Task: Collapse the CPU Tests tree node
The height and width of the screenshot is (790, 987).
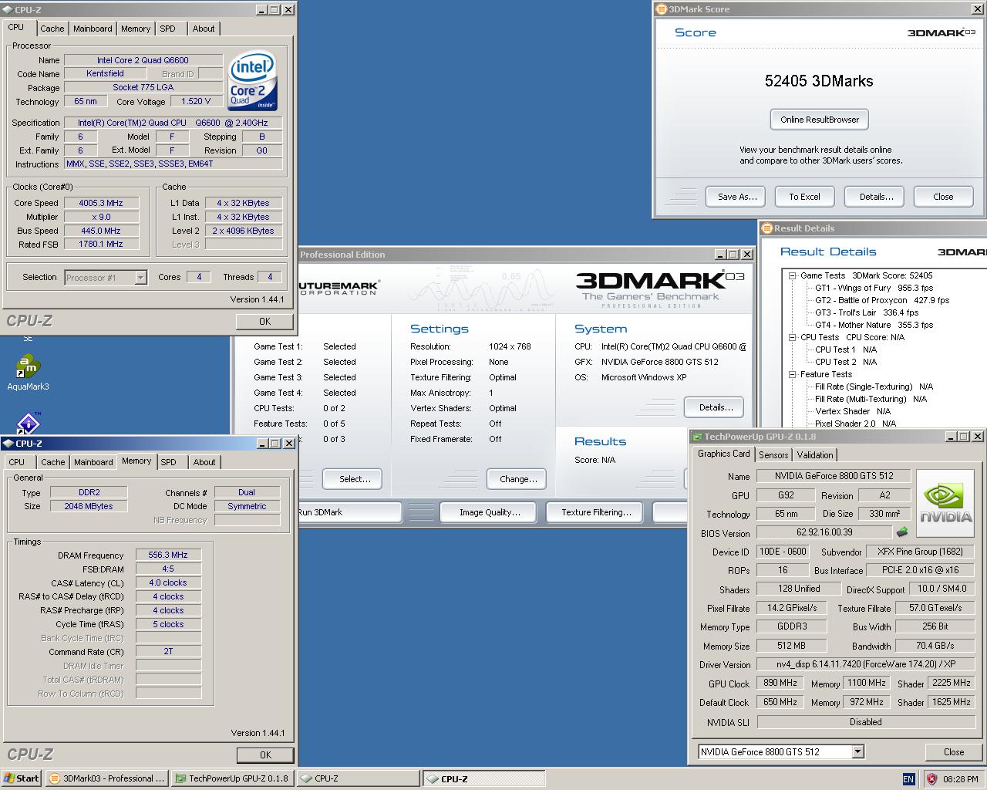Action: 793,337
